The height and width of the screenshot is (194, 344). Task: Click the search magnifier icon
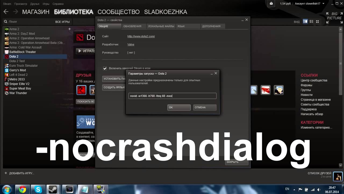5,22
